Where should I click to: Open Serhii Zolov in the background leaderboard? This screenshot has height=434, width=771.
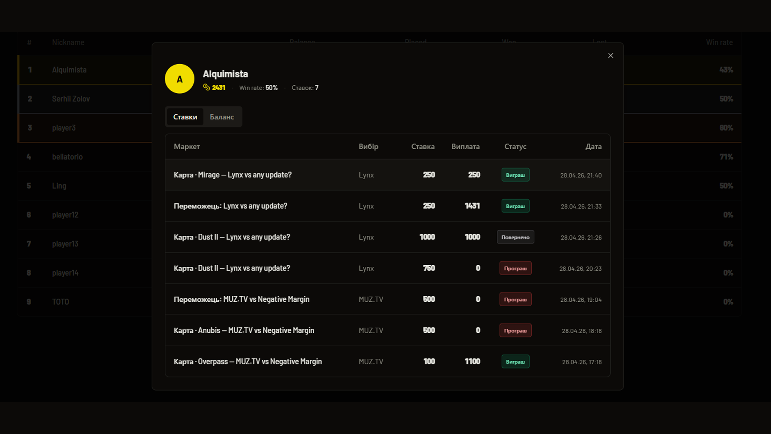click(71, 99)
